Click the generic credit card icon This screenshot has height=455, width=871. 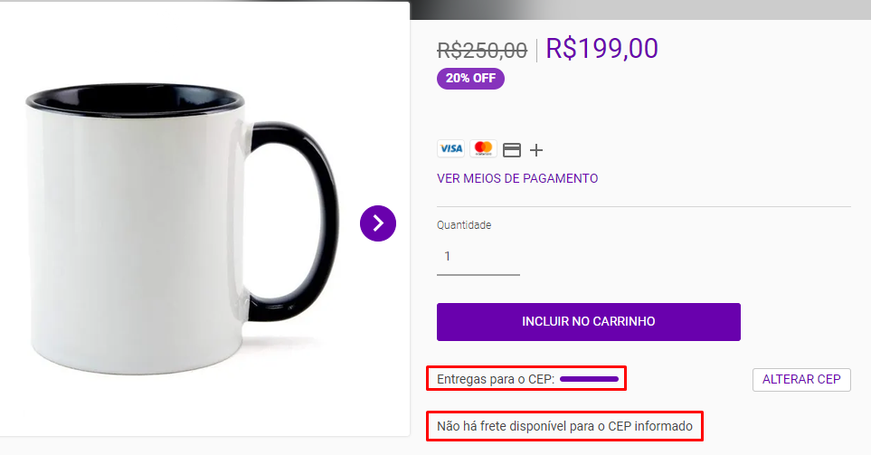pyautogui.click(x=512, y=150)
